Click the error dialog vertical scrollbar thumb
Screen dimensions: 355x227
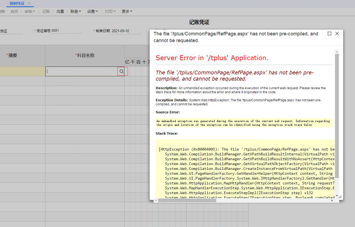[337, 116]
